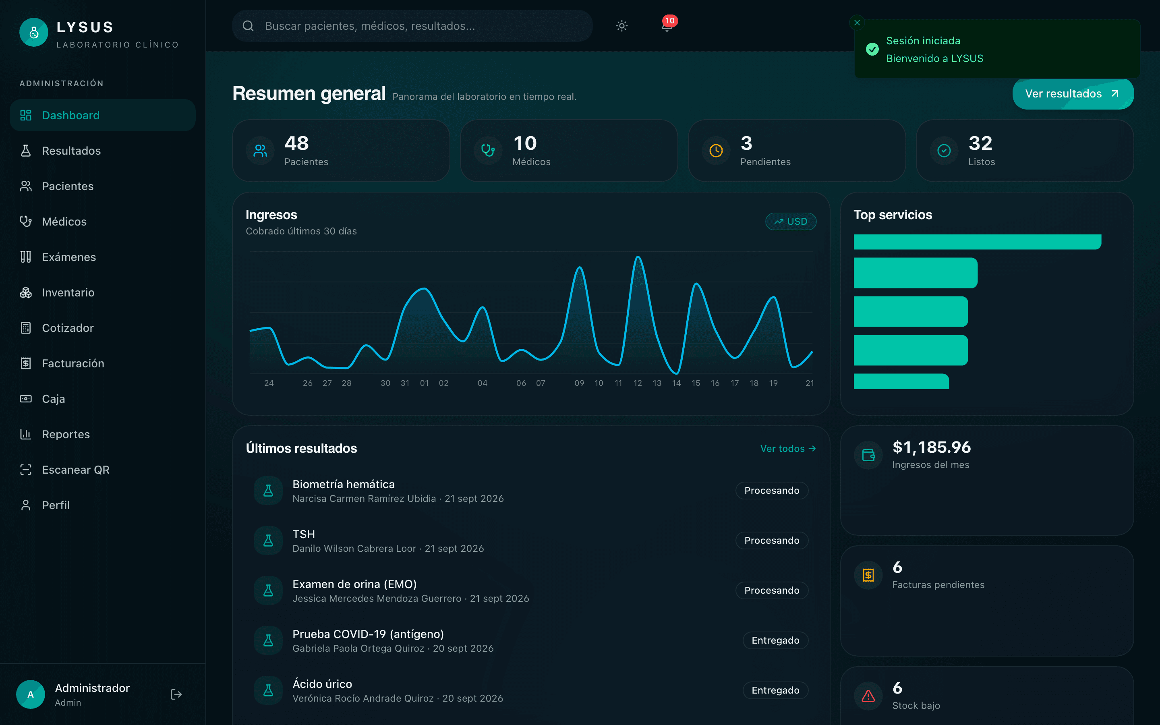Image resolution: width=1160 pixels, height=725 pixels.
Task: Click the Médicos stethoscope icon in stat card
Action: coord(488,151)
